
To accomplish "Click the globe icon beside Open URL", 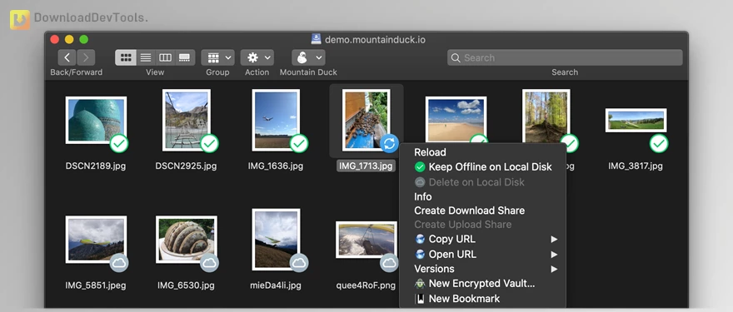I will pyautogui.click(x=420, y=254).
